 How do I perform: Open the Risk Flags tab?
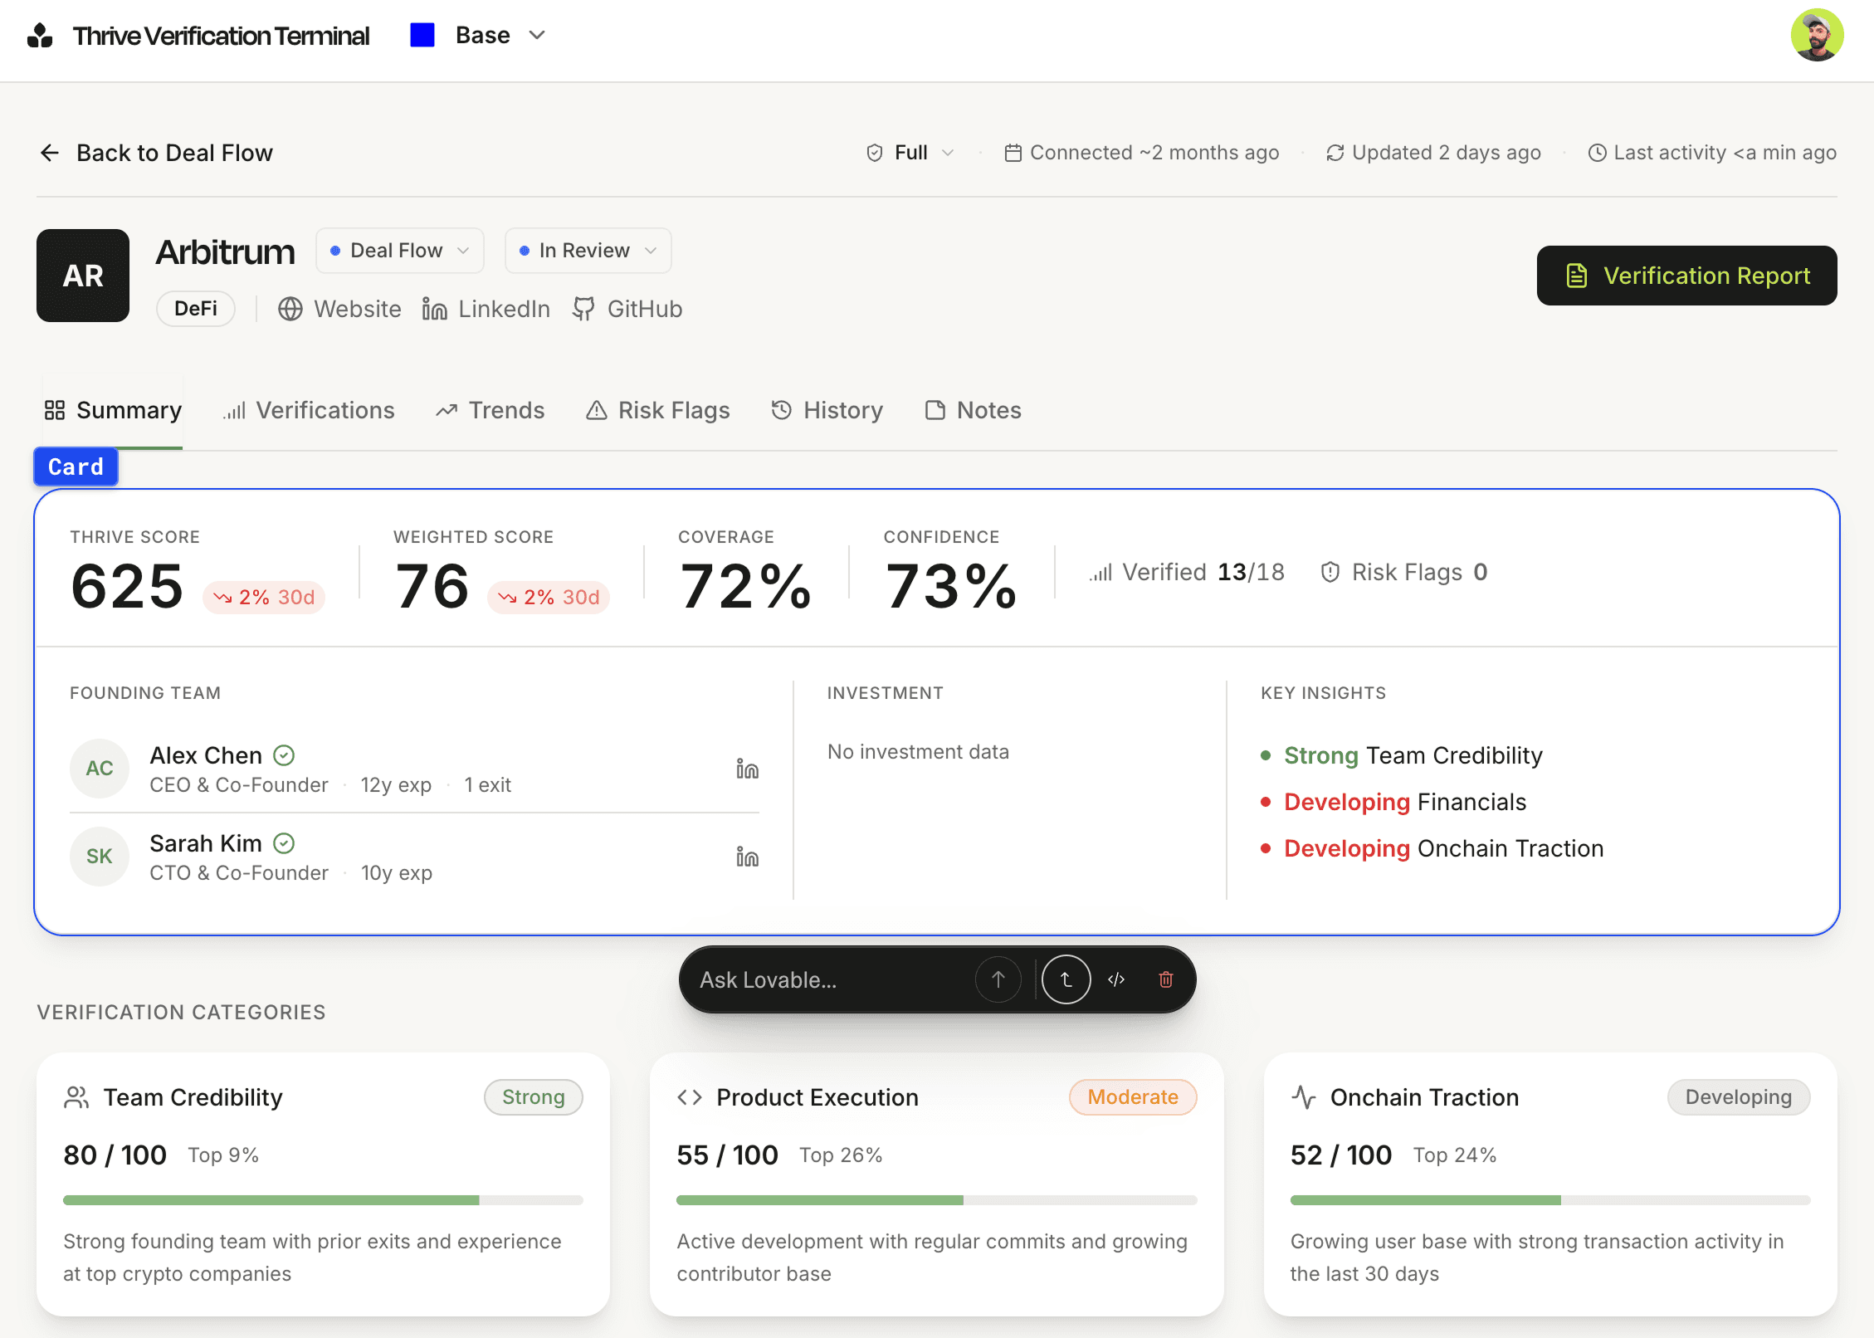click(x=658, y=410)
